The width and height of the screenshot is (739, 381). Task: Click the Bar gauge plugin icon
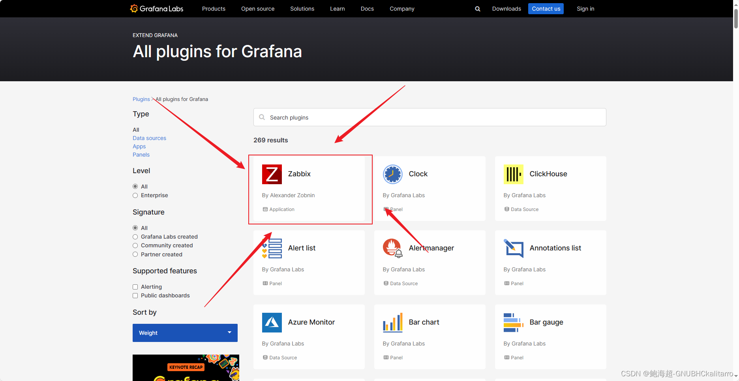click(514, 323)
